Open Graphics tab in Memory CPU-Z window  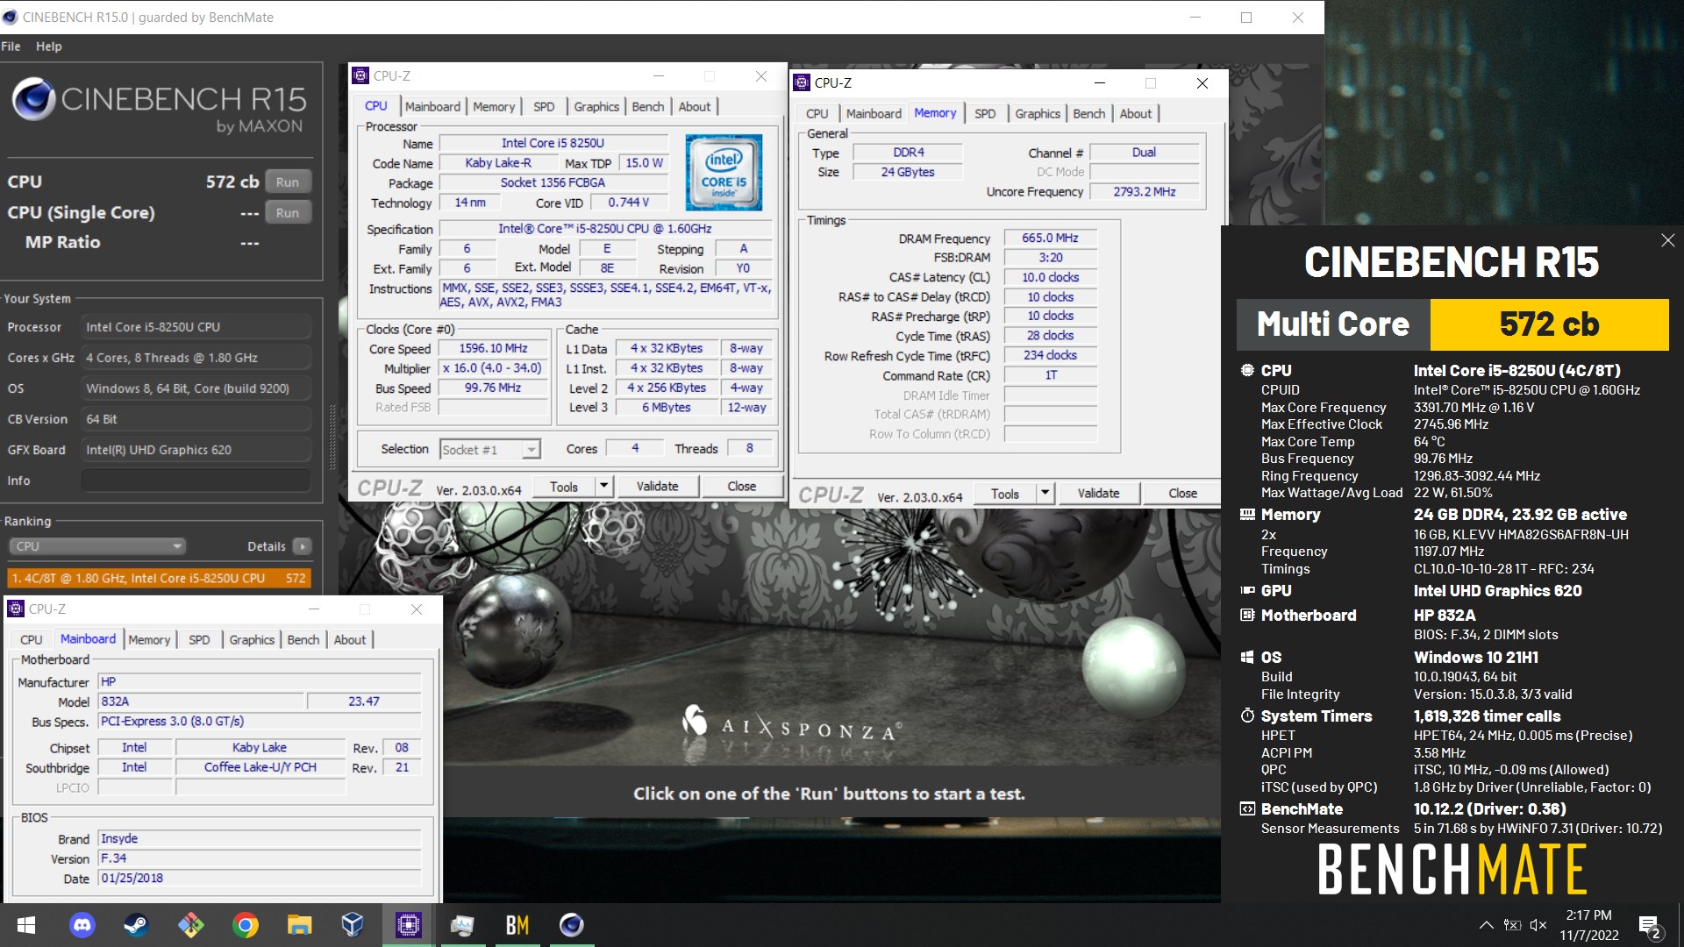pos(1038,114)
